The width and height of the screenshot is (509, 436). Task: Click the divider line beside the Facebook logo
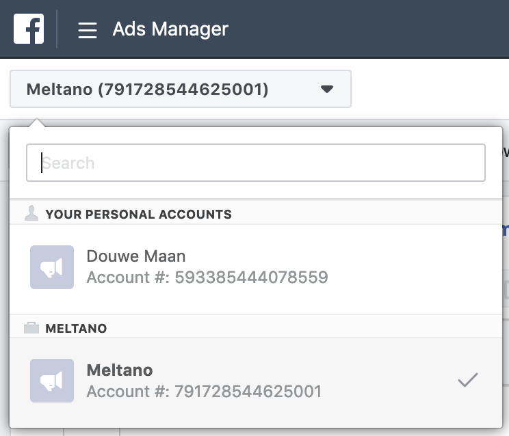57,29
